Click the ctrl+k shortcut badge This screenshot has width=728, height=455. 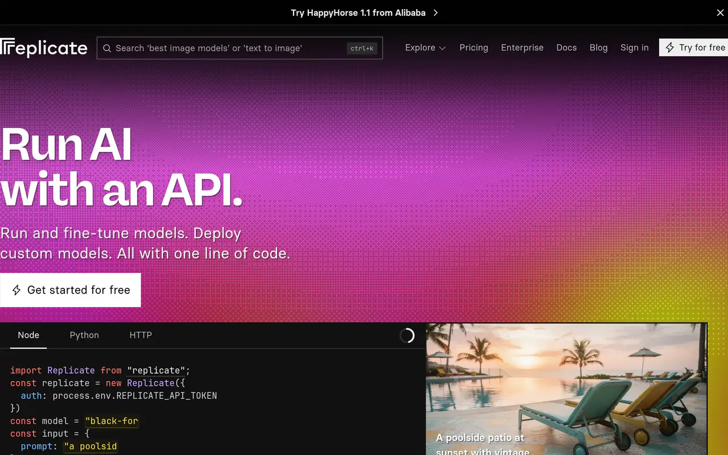(362, 48)
